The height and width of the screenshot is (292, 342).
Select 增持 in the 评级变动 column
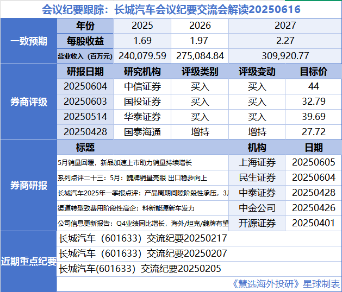pyautogui.click(x=257, y=132)
